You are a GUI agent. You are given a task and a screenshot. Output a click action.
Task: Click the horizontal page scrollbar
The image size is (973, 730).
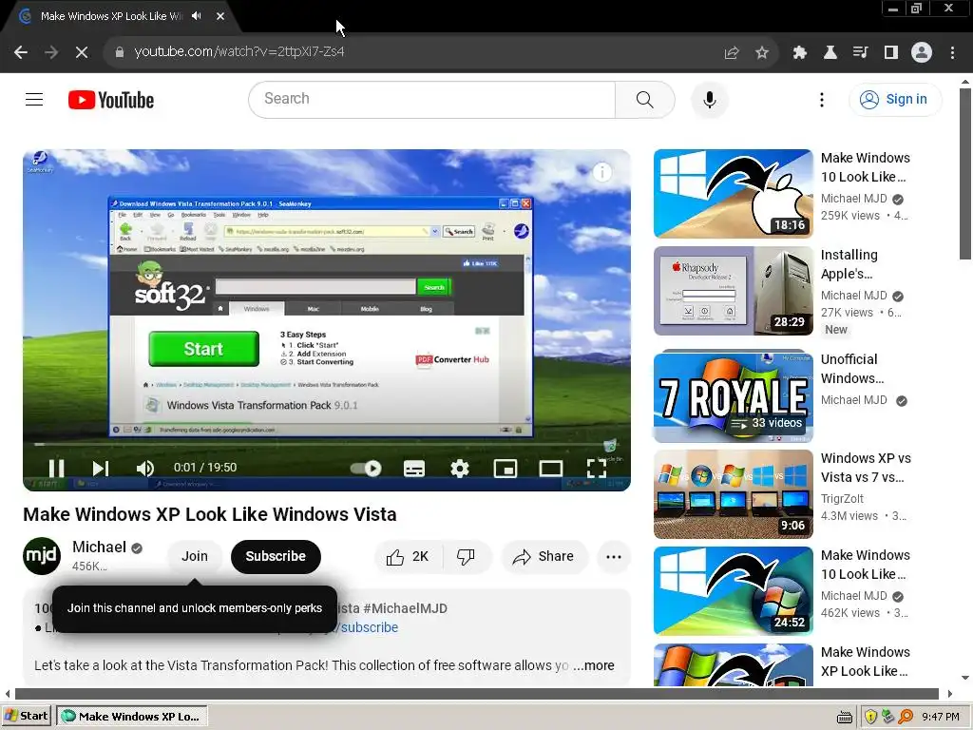pyautogui.click(x=477, y=693)
